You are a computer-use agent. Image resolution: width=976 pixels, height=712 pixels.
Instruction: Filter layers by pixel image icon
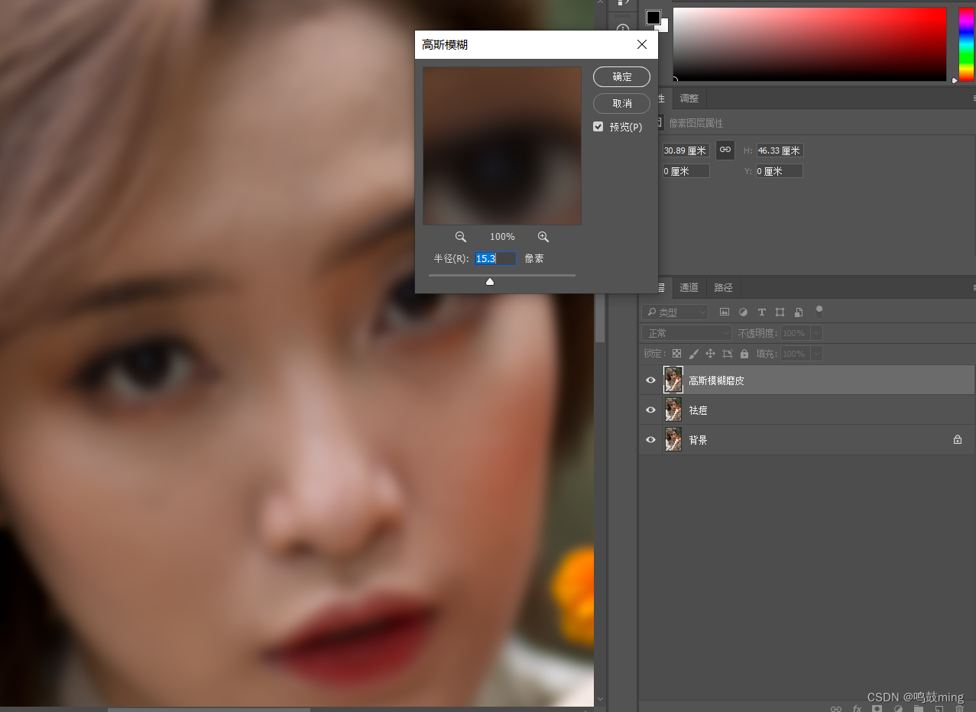point(725,312)
